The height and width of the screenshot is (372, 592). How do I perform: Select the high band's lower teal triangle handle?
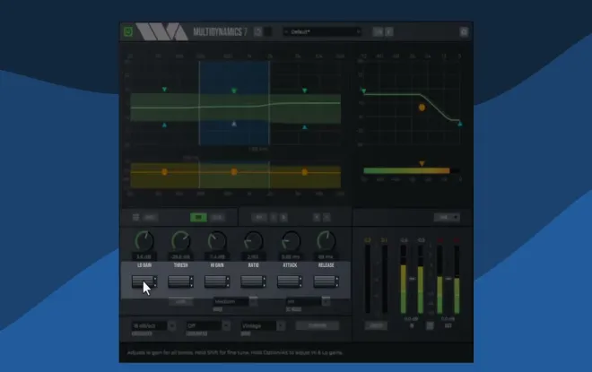[x=305, y=127]
